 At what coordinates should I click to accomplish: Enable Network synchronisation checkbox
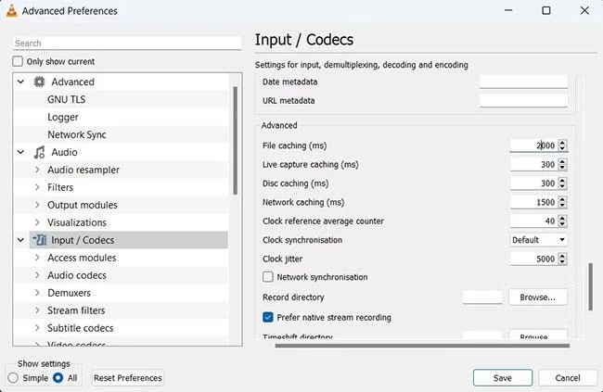(x=268, y=277)
